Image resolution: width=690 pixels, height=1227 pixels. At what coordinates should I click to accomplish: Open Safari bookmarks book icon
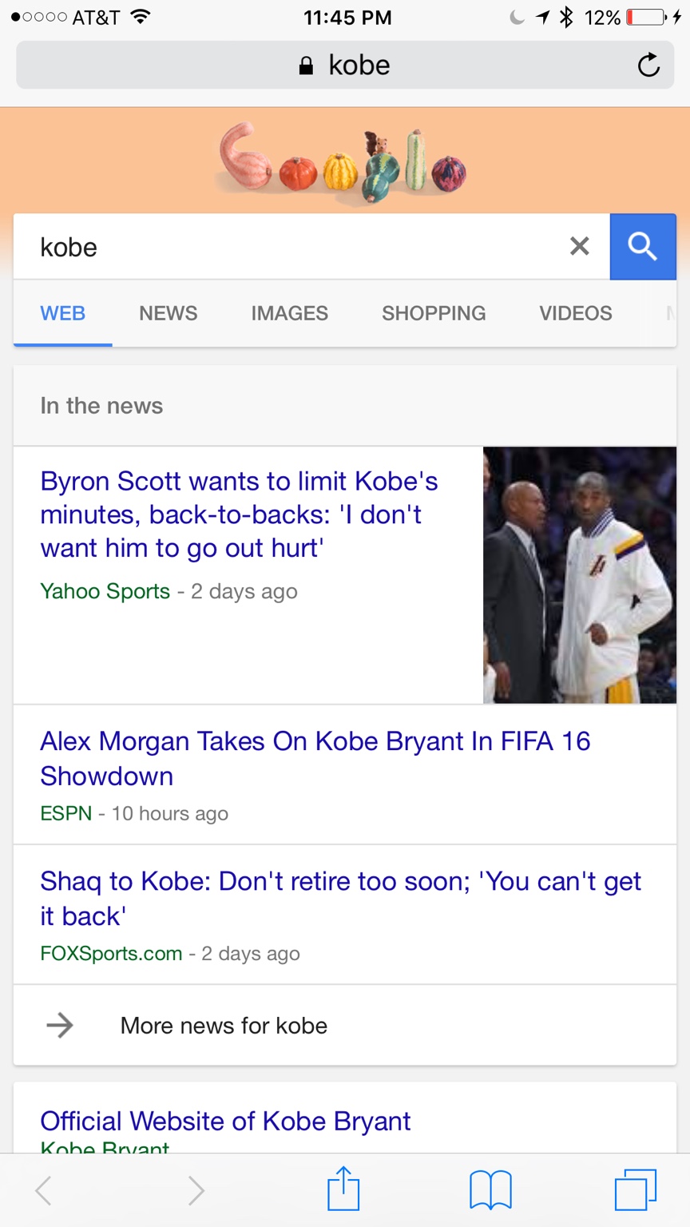pyautogui.click(x=490, y=1189)
